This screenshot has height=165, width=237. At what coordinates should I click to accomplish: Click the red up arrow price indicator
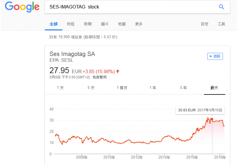118,72
